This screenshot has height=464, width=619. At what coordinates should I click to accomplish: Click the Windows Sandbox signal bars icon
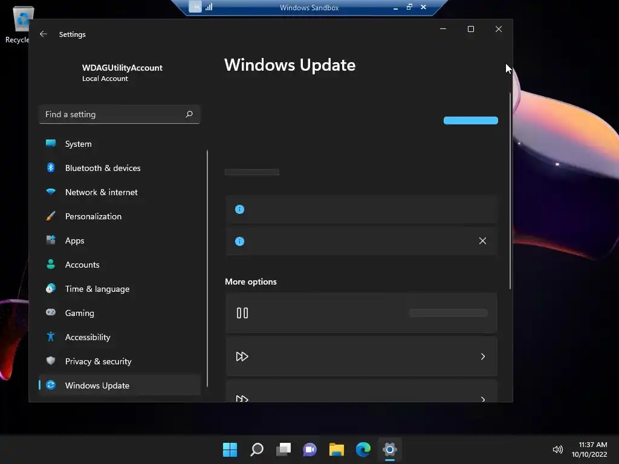pyautogui.click(x=209, y=7)
